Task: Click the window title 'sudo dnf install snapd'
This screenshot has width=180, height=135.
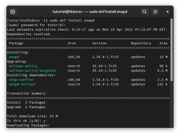Action: pyautogui.click(x=108, y=12)
